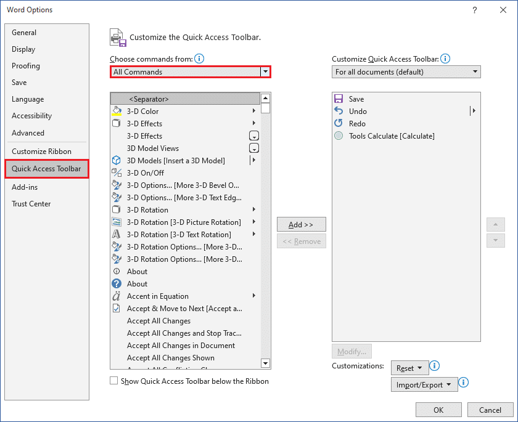Click info icon beside Choose commands from

pyautogui.click(x=199, y=59)
